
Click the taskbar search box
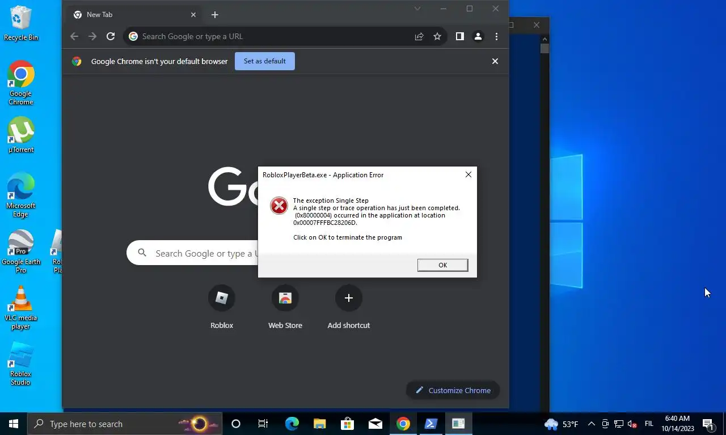125,424
